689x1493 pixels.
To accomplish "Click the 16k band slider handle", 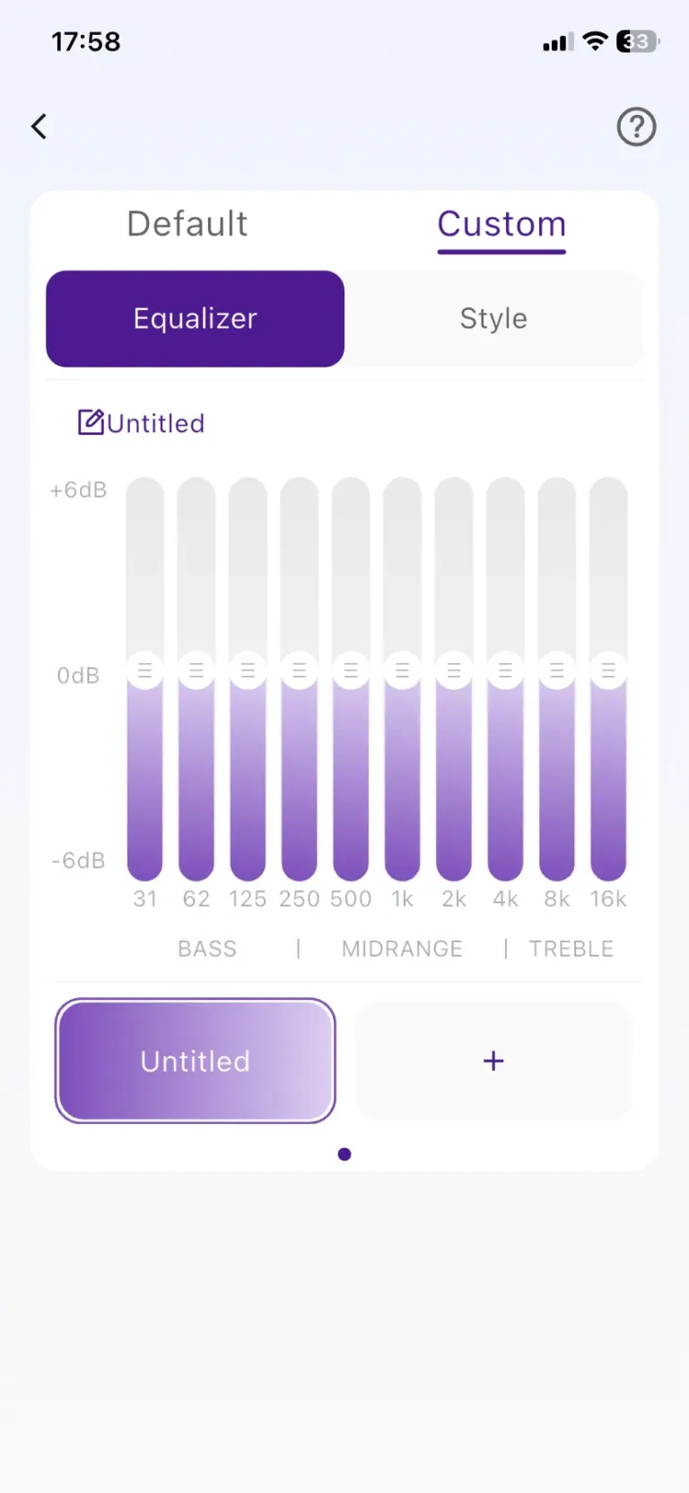I will tap(608, 670).
